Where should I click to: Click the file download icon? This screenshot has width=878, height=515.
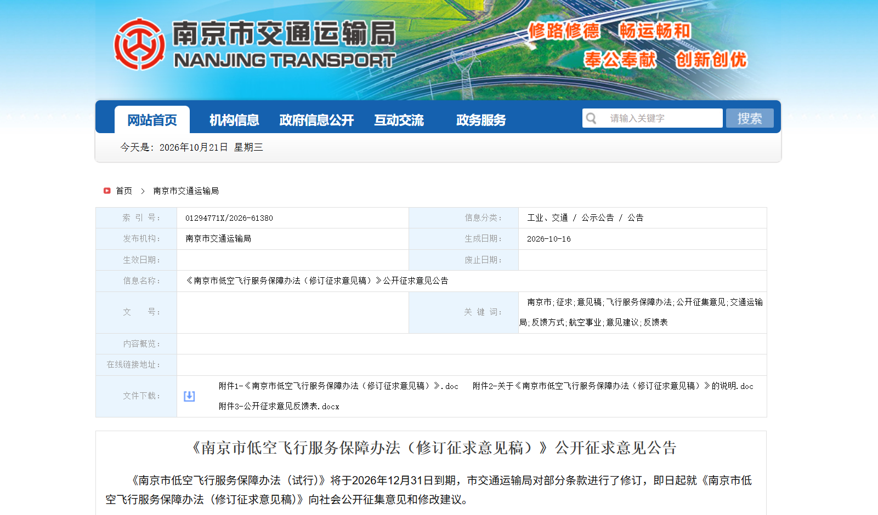[x=189, y=396]
